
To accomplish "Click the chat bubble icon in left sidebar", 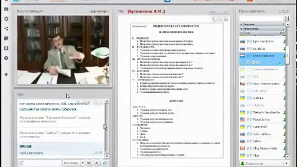I will (x=6, y=39).
